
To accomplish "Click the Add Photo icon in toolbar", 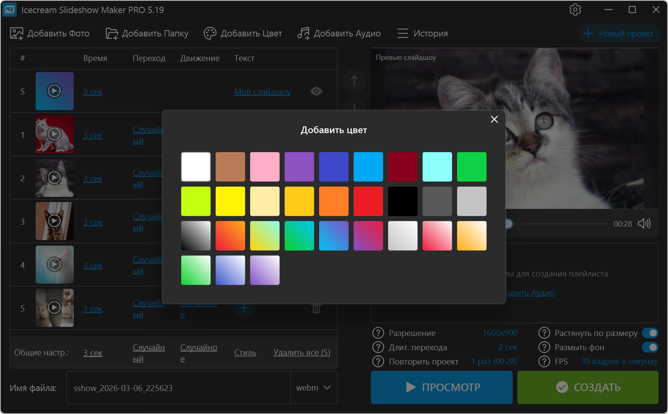I will point(17,34).
